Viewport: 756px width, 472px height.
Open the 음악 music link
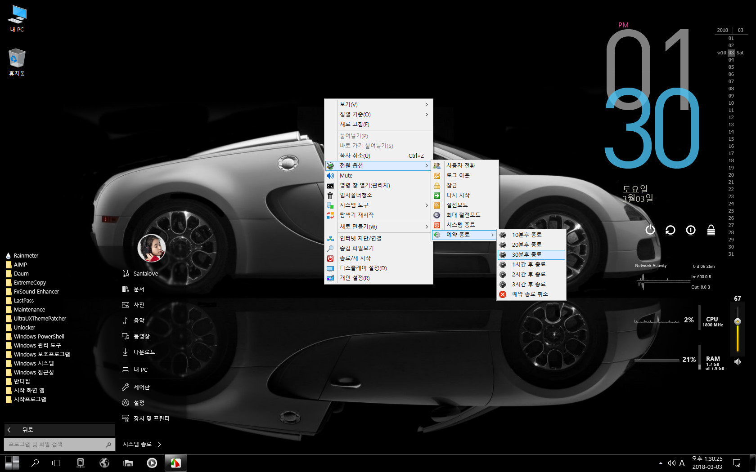tap(134, 321)
